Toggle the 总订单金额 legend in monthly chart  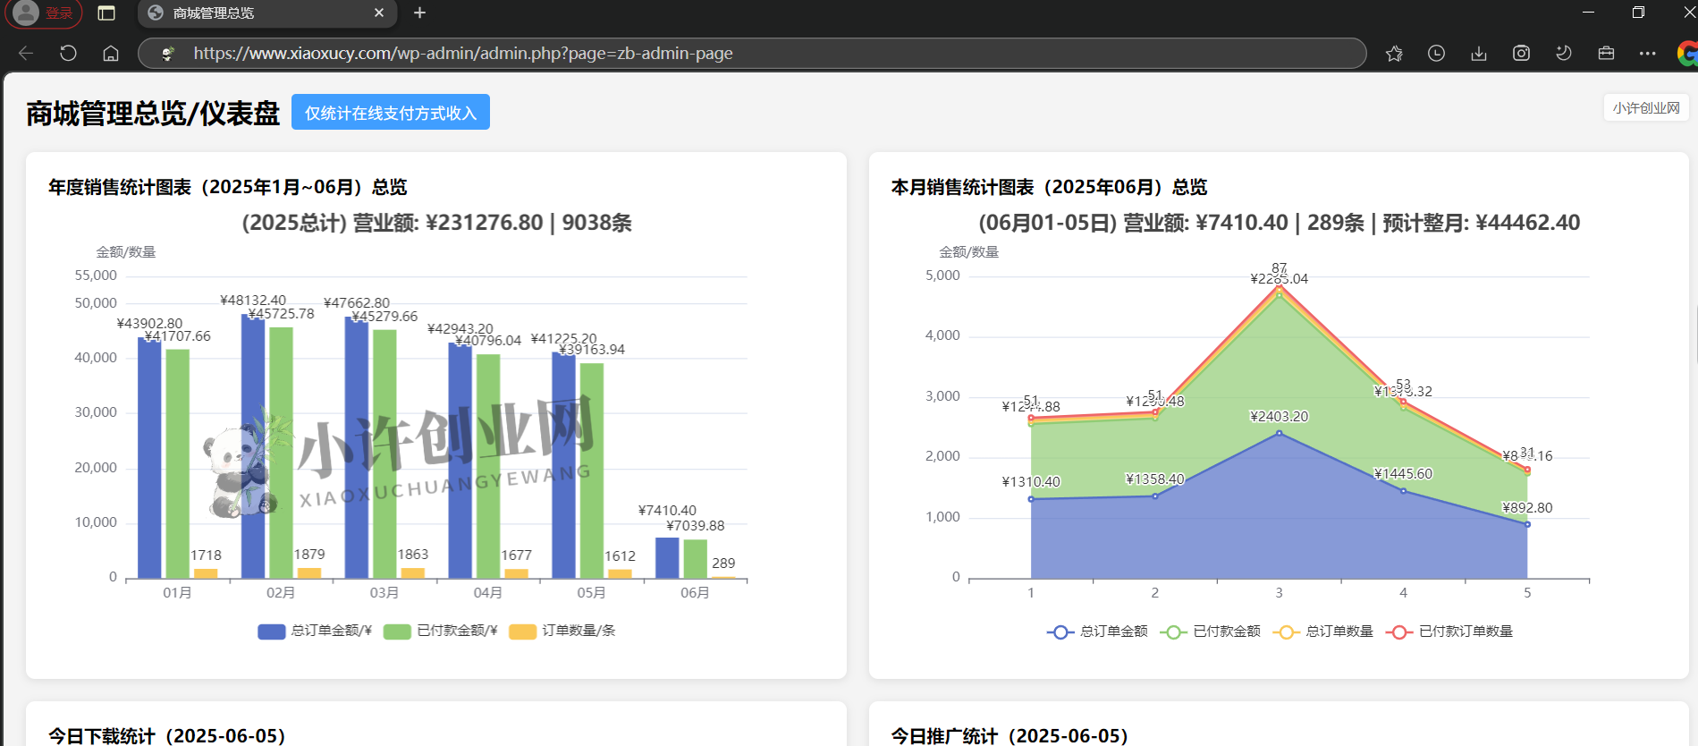tap(1097, 632)
